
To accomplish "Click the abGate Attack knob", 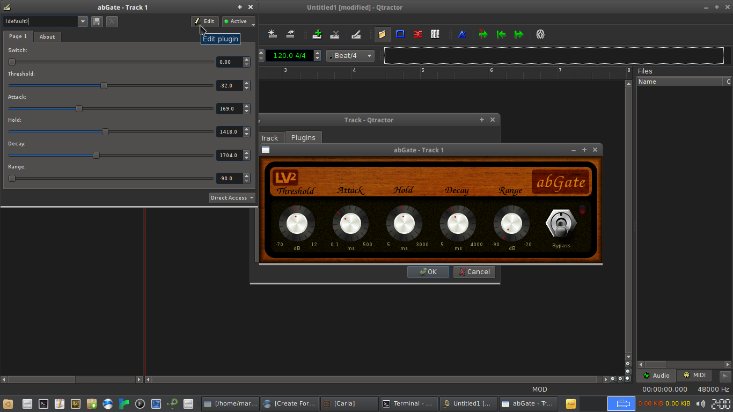I will (350, 224).
